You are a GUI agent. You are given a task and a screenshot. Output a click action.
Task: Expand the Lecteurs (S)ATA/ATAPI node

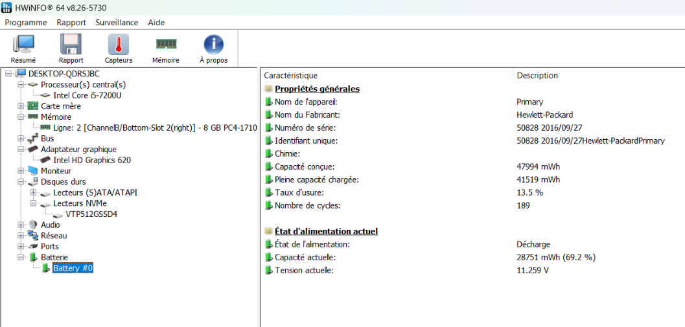point(33,192)
